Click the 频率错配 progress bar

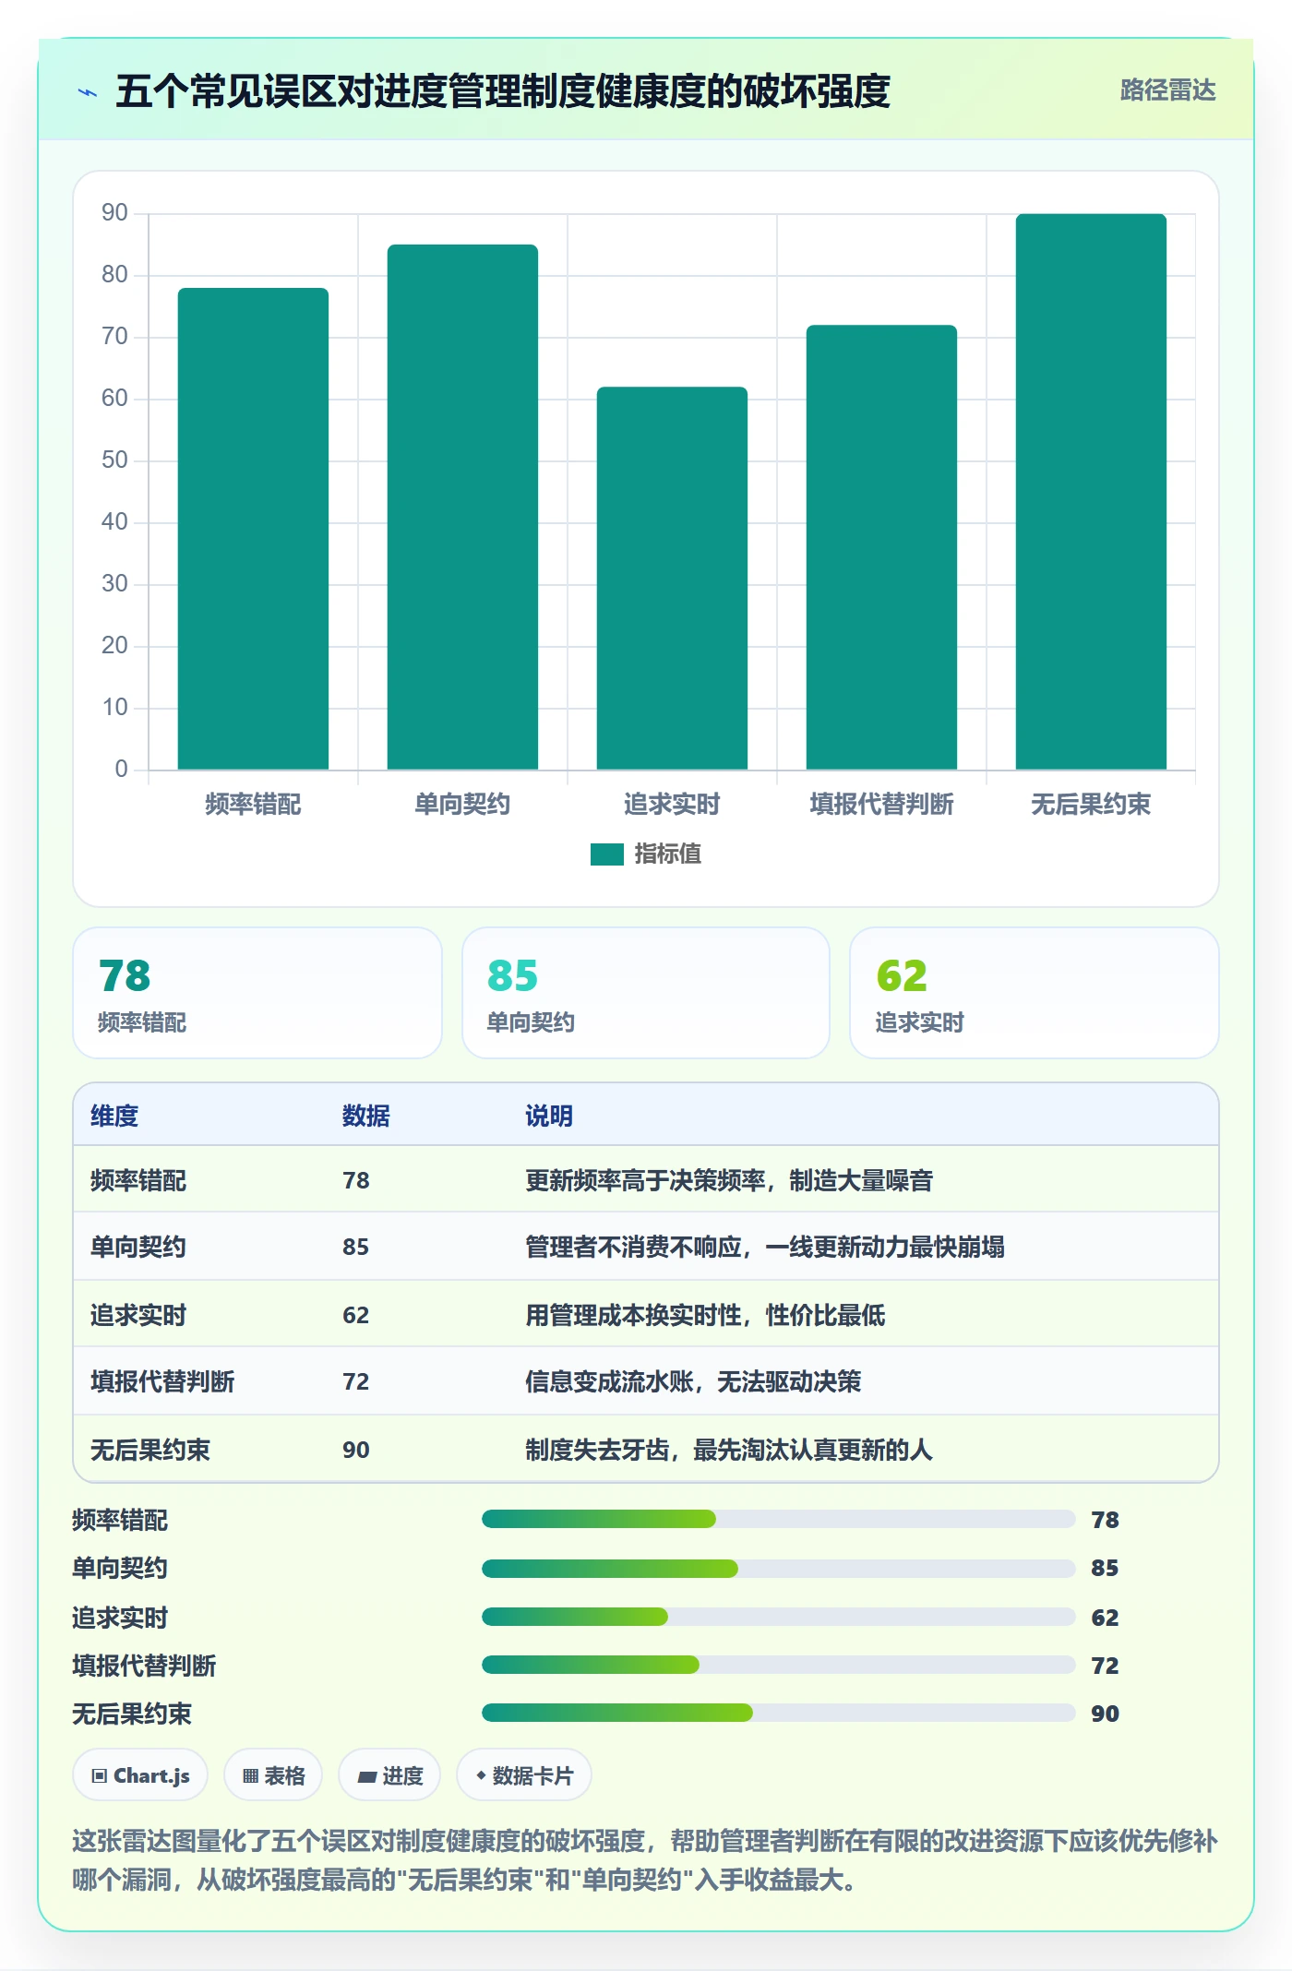(x=779, y=1519)
